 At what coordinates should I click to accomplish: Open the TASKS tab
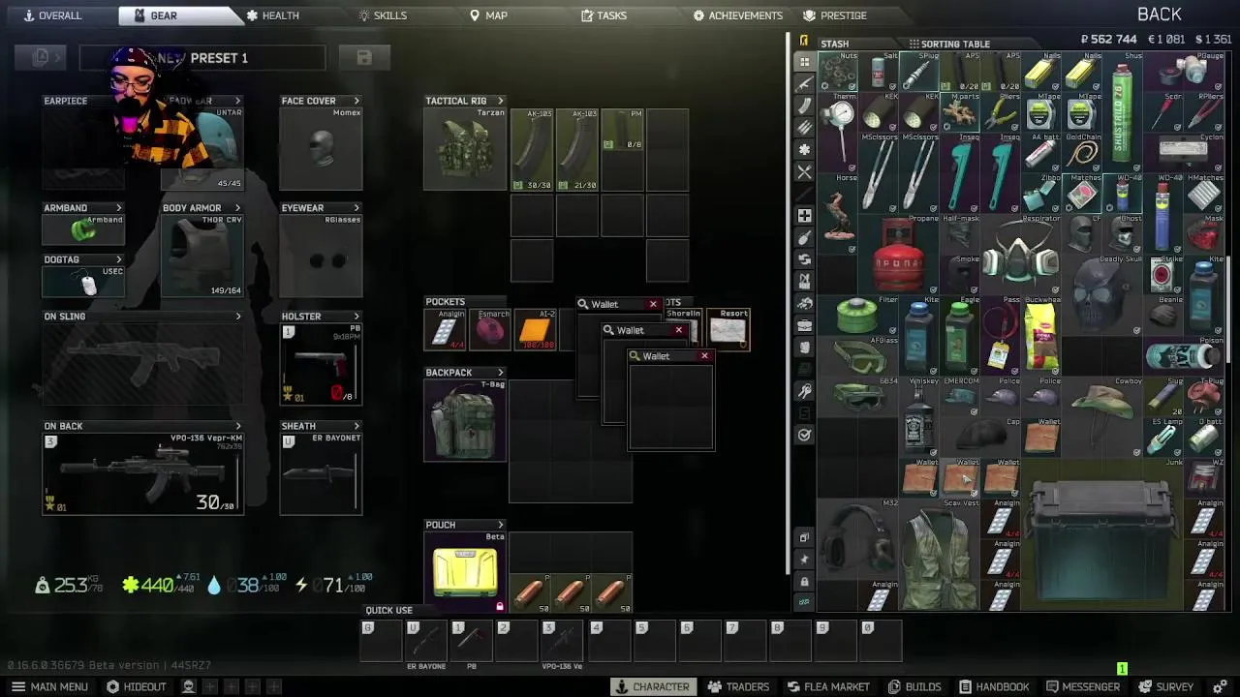[604, 15]
